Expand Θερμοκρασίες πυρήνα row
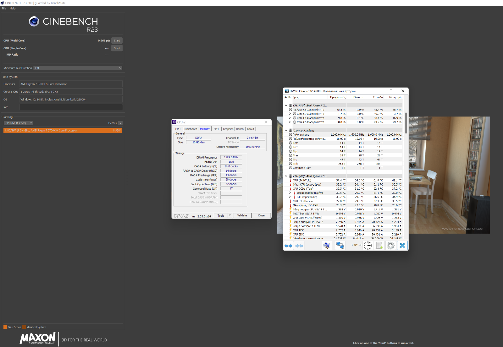Image resolution: width=503 pixels, height=347 pixels. (290, 193)
